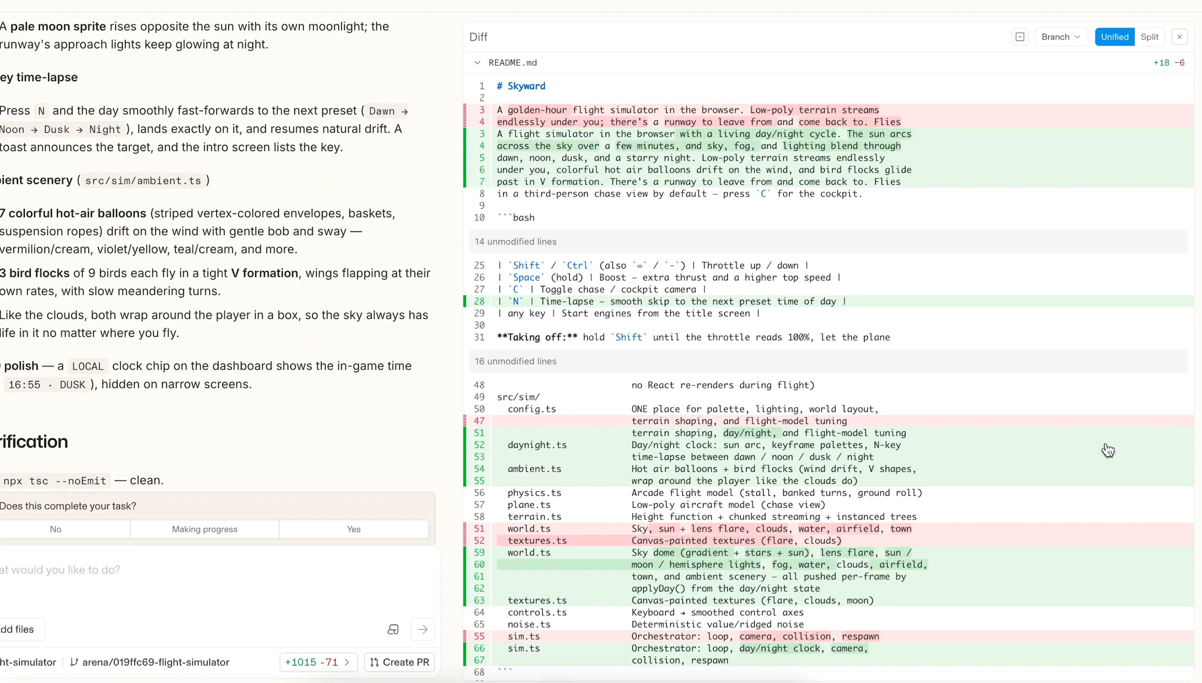The height and width of the screenshot is (683, 1202).
Task: Switch diff view to Unified
Action: (x=1114, y=37)
